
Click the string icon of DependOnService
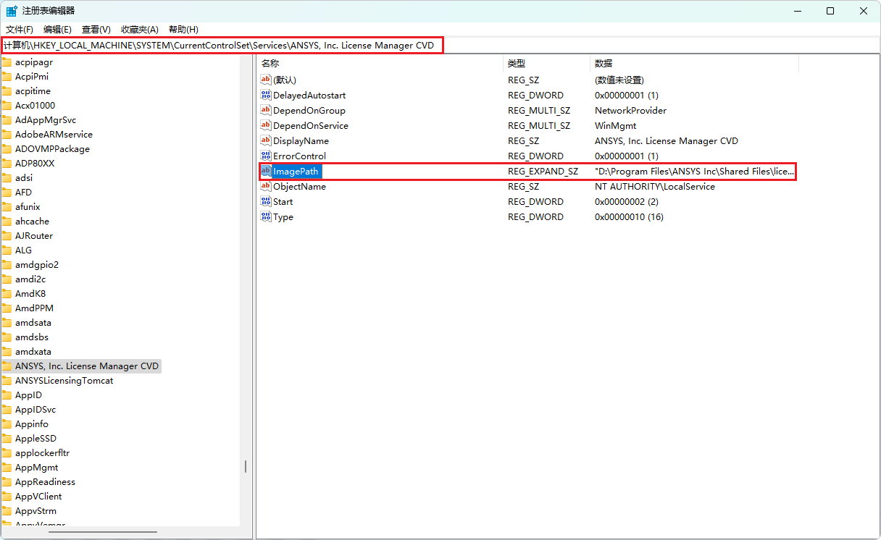pos(266,125)
